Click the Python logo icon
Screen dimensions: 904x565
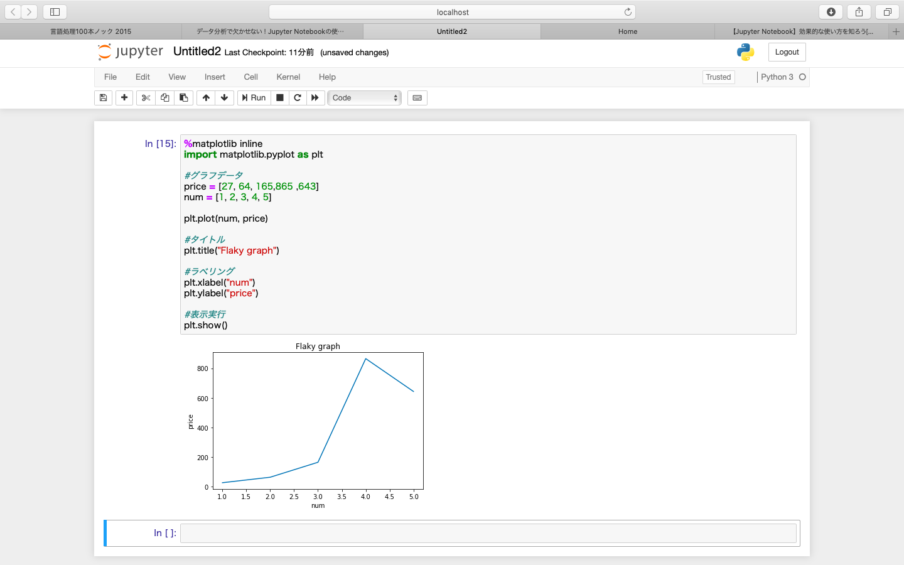point(746,52)
